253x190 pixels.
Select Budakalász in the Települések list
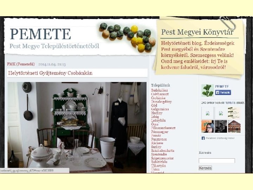click(x=160, y=90)
